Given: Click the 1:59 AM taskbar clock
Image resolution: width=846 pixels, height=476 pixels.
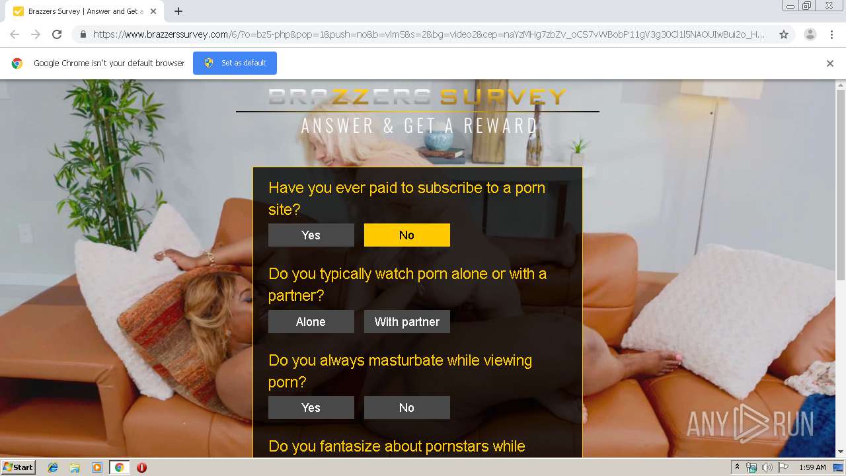Looking at the screenshot, I should pyautogui.click(x=812, y=467).
